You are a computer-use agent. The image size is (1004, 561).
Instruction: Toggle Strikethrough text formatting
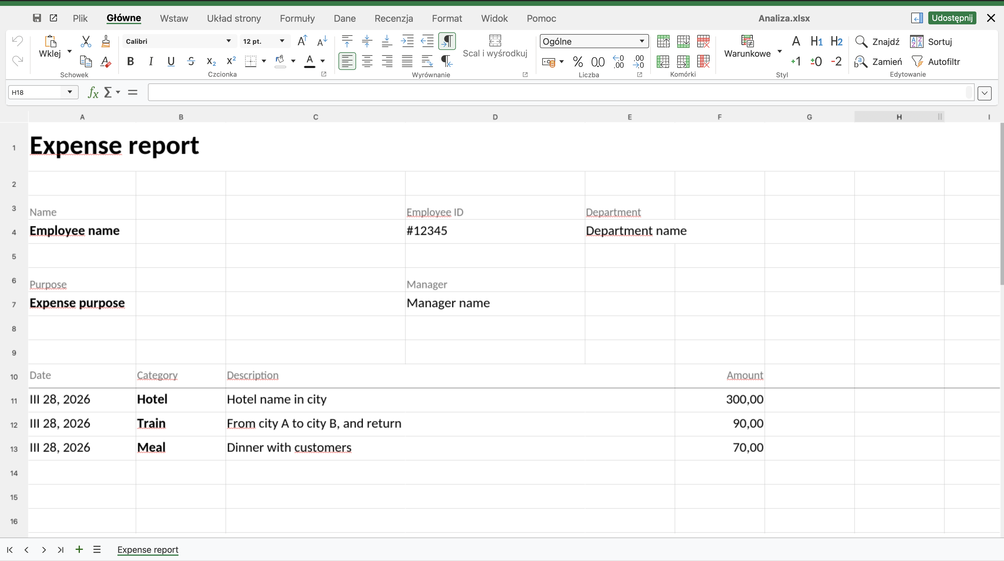tap(191, 62)
